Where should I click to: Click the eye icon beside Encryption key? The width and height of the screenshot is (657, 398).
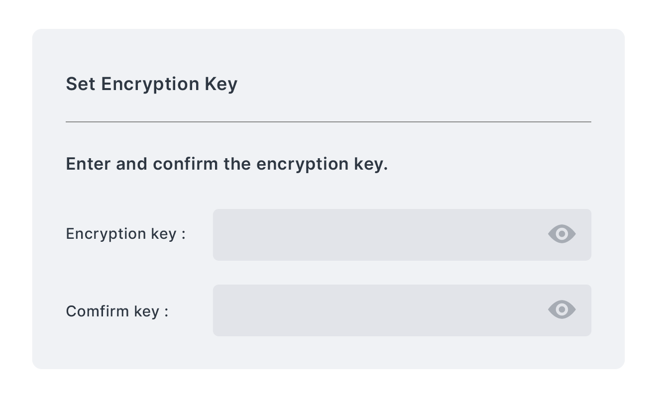point(562,234)
